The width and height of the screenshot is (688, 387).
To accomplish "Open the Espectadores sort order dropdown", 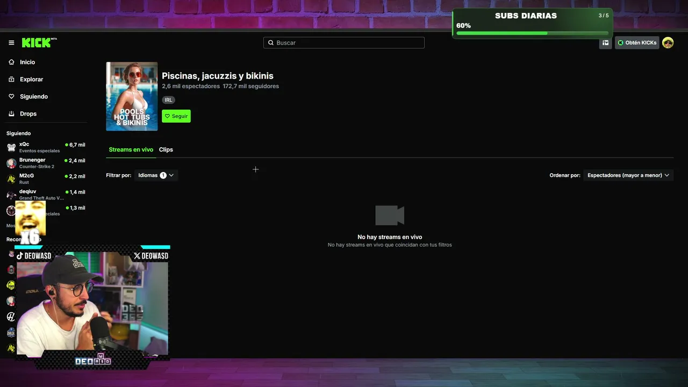I will tap(628, 175).
